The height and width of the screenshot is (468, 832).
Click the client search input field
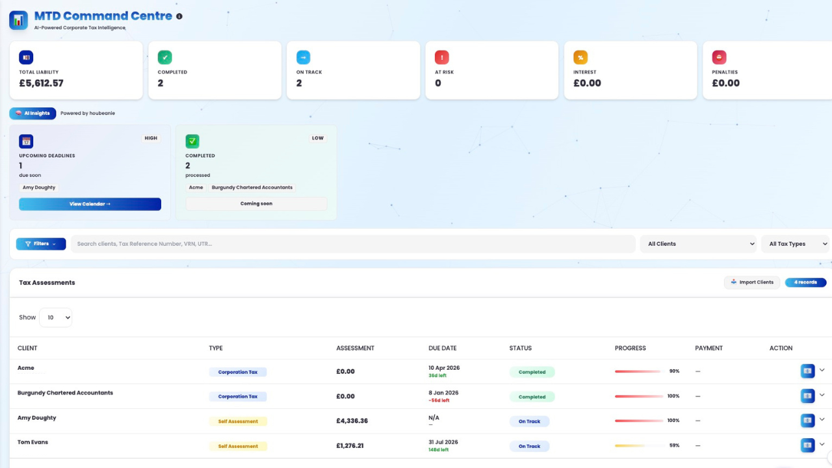tap(352, 244)
